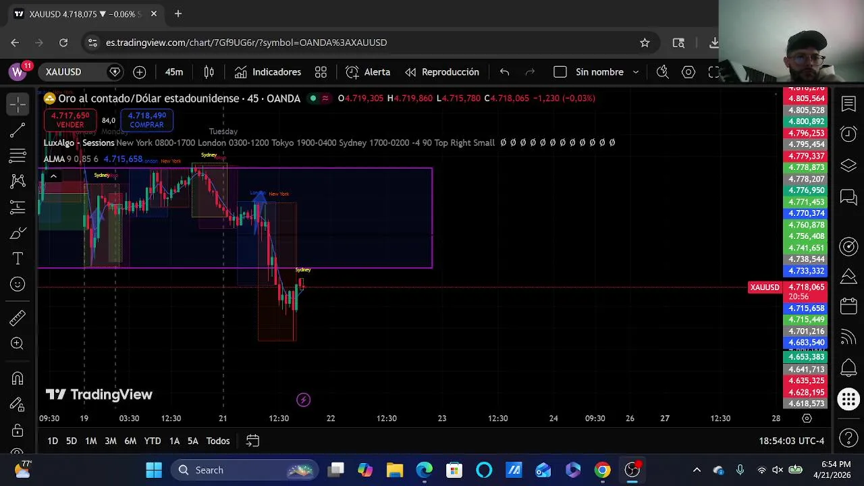Undo the last chart action

pos(504,72)
